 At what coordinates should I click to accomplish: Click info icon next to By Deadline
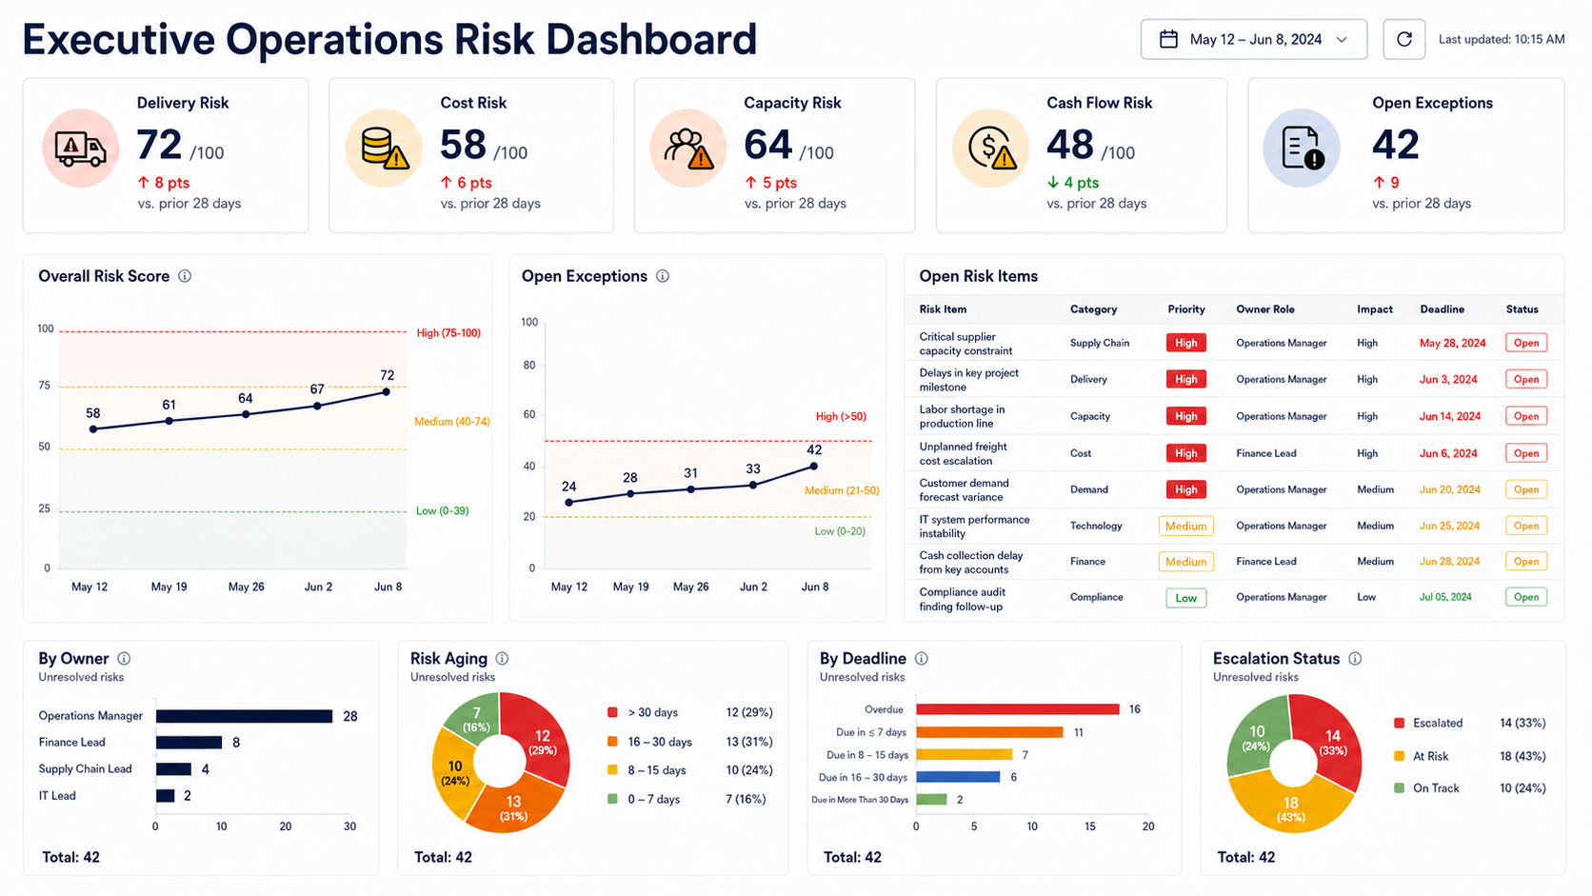click(922, 658)
